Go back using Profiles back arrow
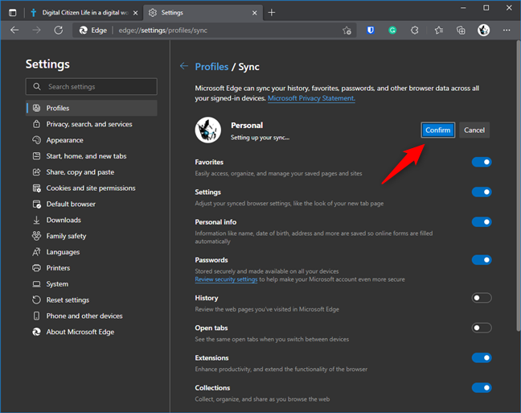This screenshot has height=413, width=521. (x=184, y=66)
